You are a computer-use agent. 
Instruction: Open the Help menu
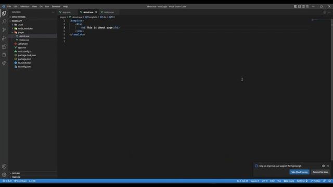[65, 7]
